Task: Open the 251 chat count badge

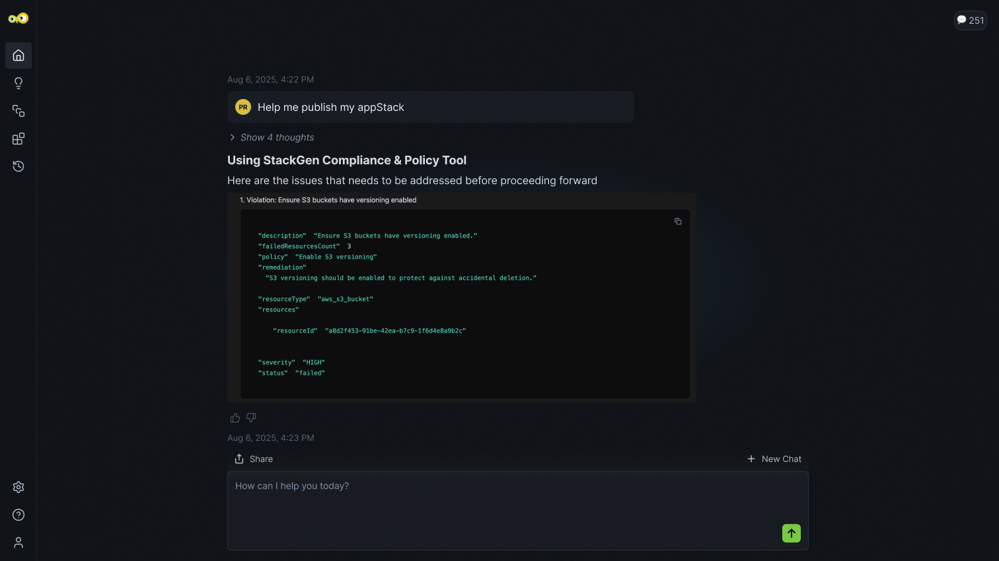Action: coord(970,20)
